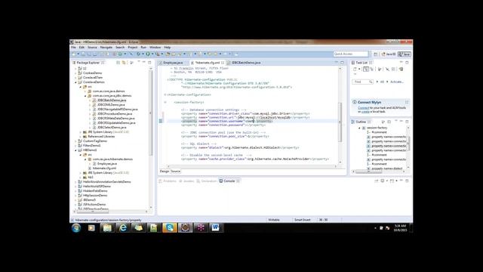Expand the FiltersDemo1 project
Image resolution: width=483 pixels, height=272 pixels.
(x=75, y=146)
